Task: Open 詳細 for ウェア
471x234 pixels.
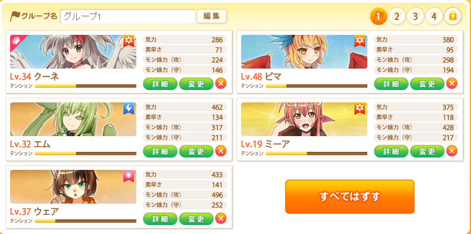Action: point(160,219)
